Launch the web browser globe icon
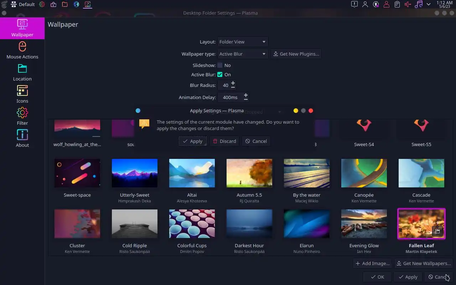The width and height of the screenshot is (456, 285). (76, 4)
